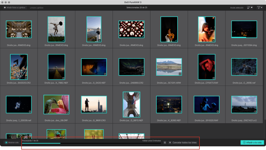Click pending status badge on 1_00039.nef jellyfish thumbnail
The image size is (266, 150).
pyautogui.click(x=30, y=112)
